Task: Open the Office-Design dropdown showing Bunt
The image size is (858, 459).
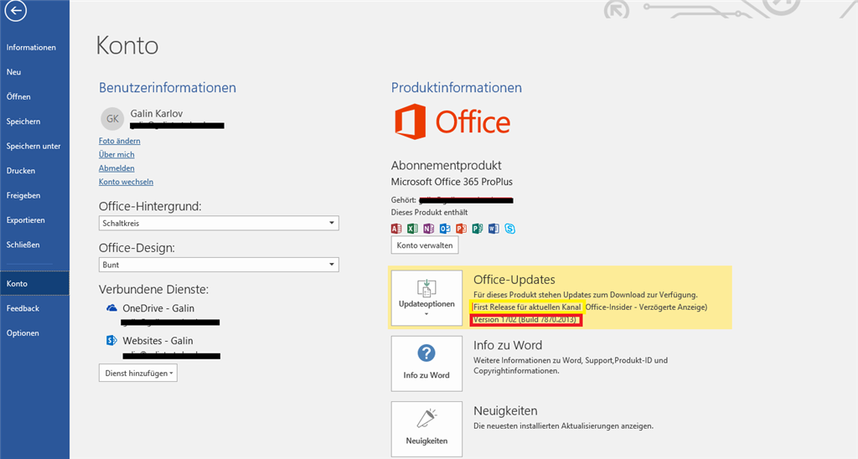Action: 219,265
